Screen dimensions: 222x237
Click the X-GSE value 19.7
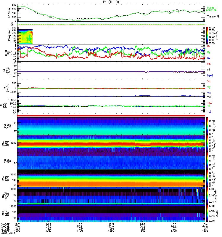(17, 224)
